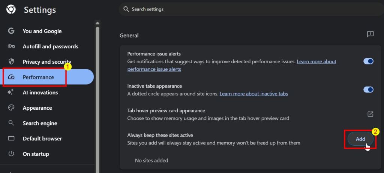
Task: Open tab hover preview card external link
Action: coord(370,114)
